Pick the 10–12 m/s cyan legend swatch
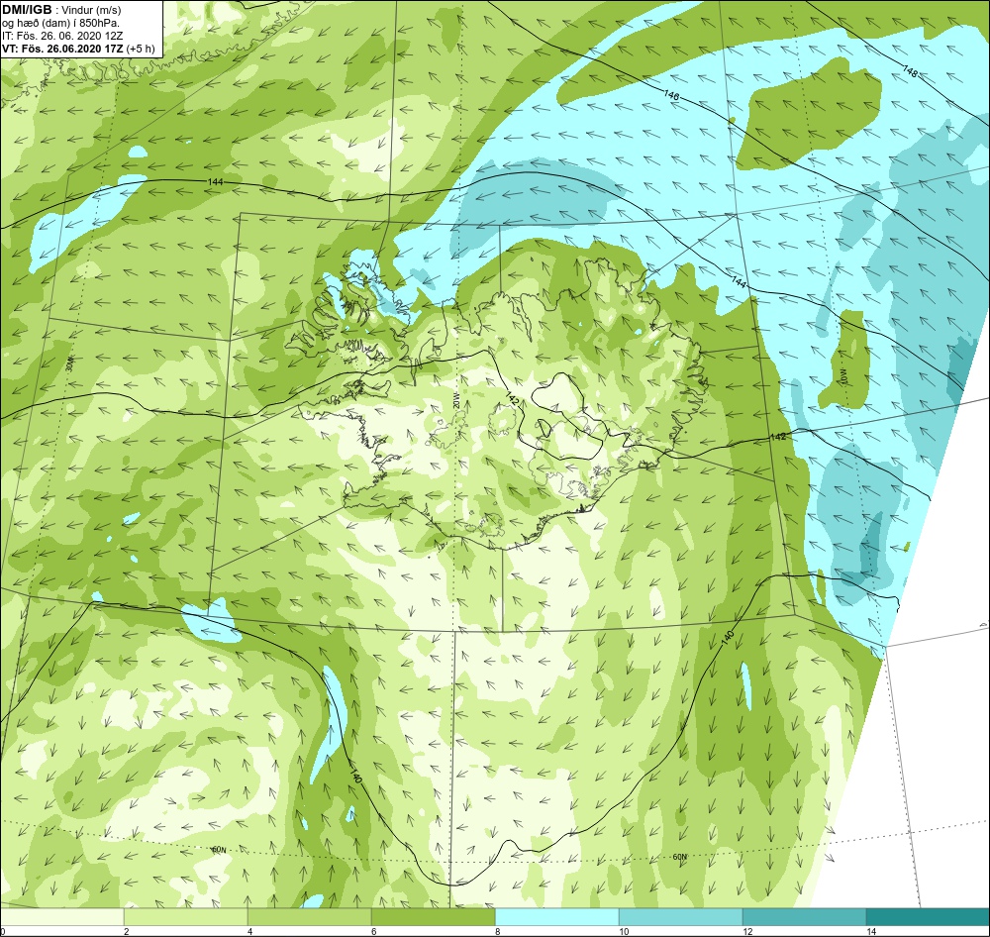990x937 pixels. [x=681, y=917]
